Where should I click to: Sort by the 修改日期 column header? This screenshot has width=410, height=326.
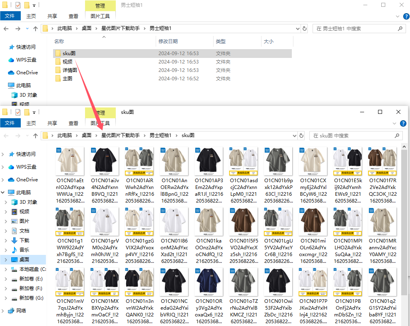tap(168, 41)
